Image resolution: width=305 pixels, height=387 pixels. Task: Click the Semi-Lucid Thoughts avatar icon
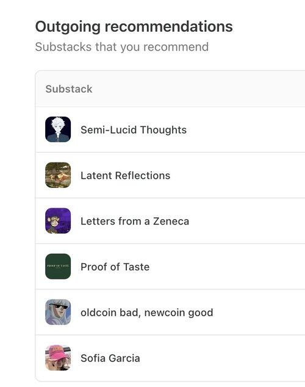58,129
